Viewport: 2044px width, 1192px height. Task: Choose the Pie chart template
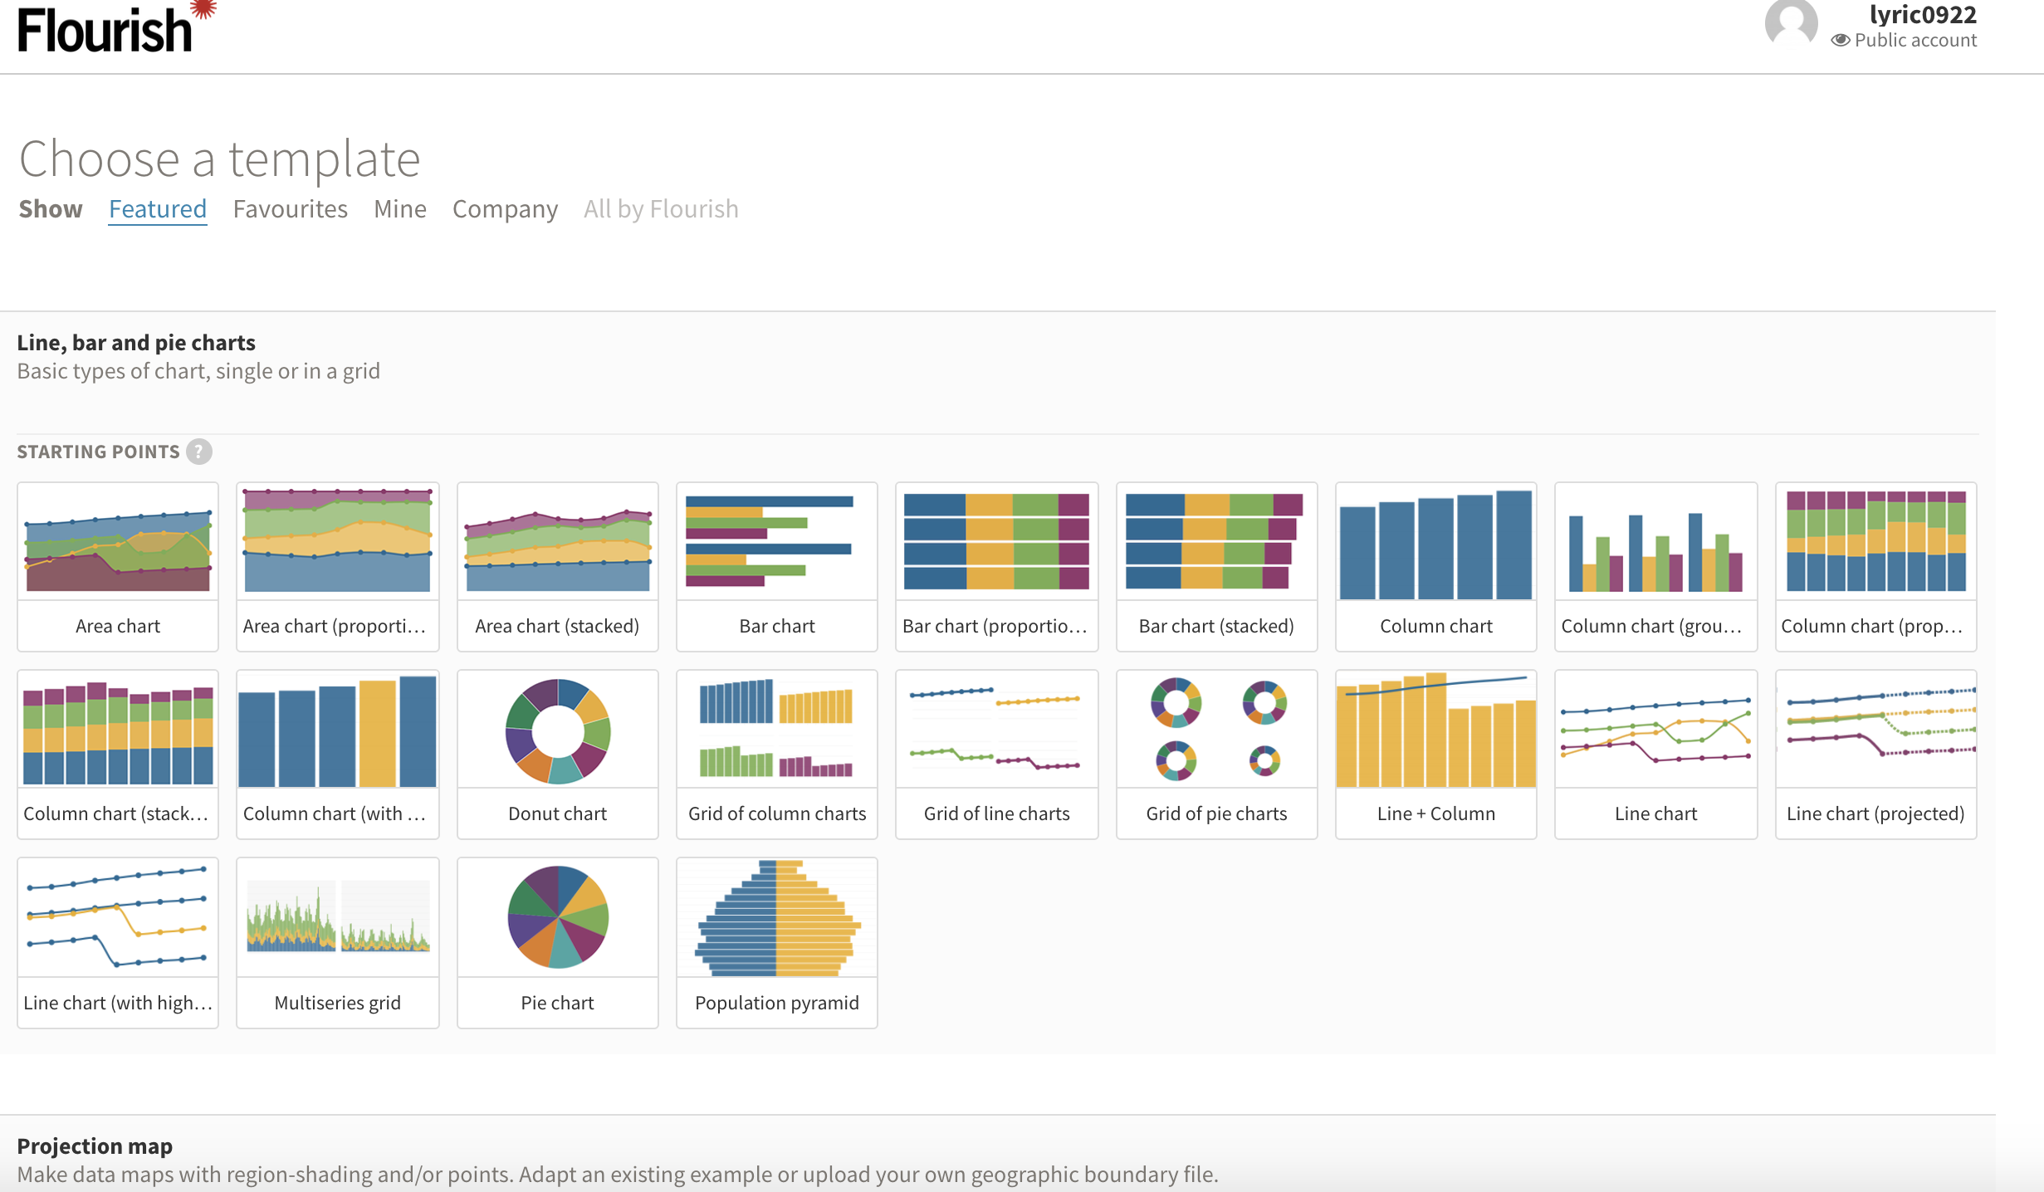coord(558,943)
